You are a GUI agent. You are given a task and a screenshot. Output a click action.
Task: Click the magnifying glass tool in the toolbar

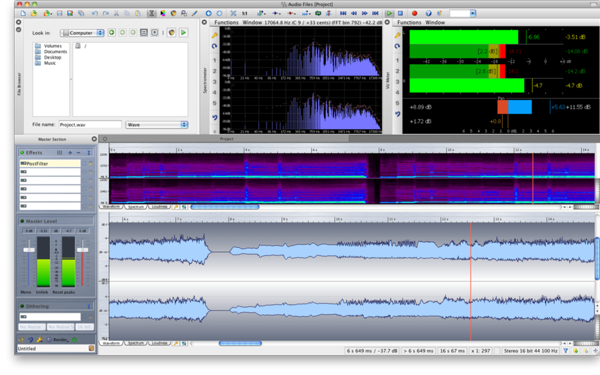coord(182,12)
